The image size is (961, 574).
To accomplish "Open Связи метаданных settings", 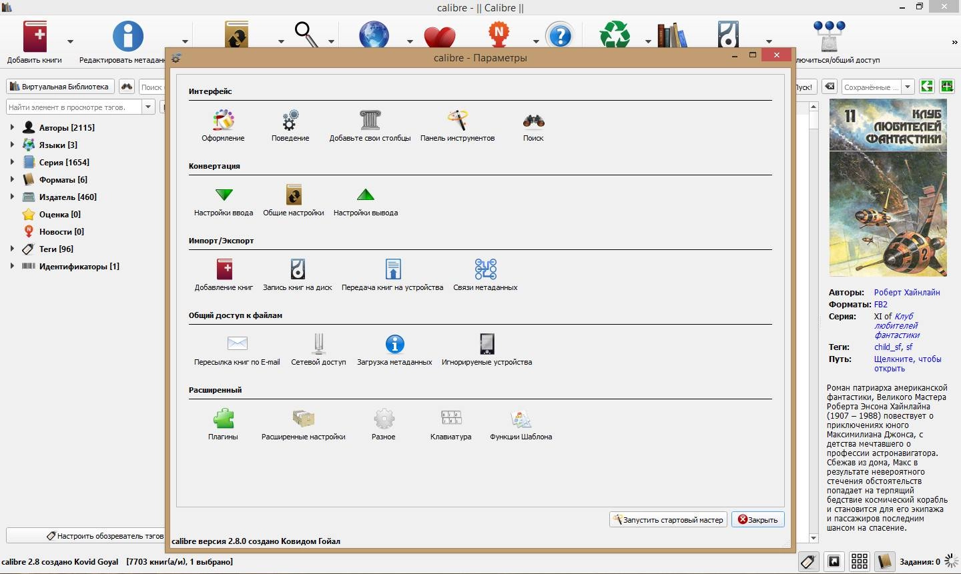I will pyautogui.click(x=486, y=275).
